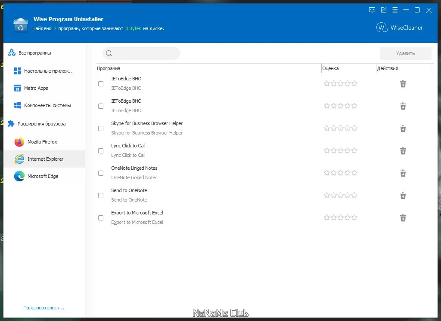The width and height of the screenshot is (441, 321).
Task: Click the edit note icon in title bar
Action: click(x=384, y=10)
